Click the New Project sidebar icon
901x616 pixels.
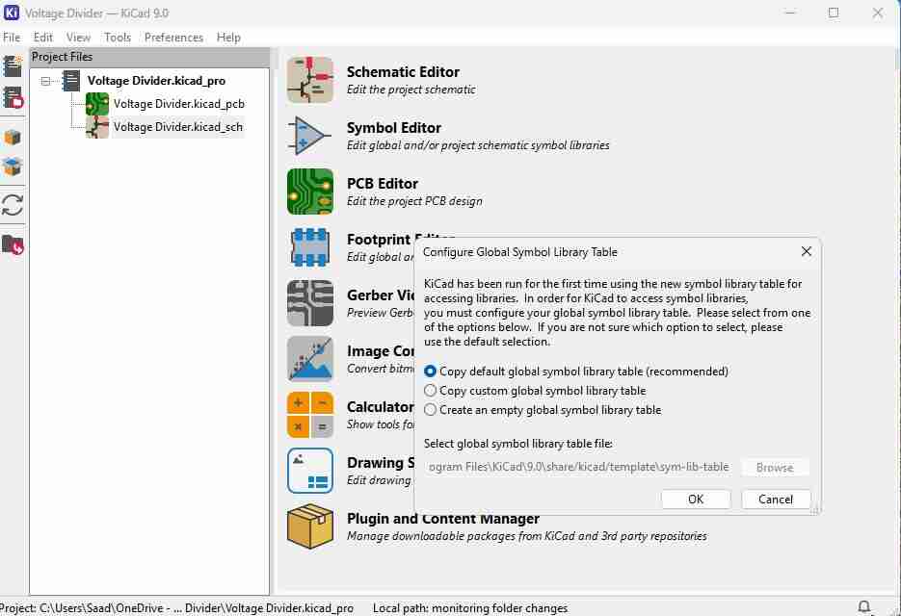coord(13,66)
